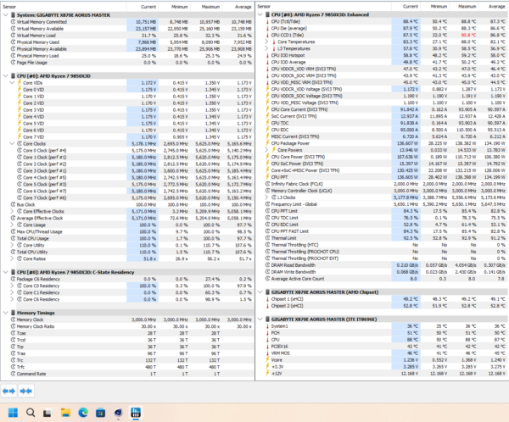Screen dimensions: 509x422
Task: Select the Total CPU Usage row
Action: pos(127,238)
